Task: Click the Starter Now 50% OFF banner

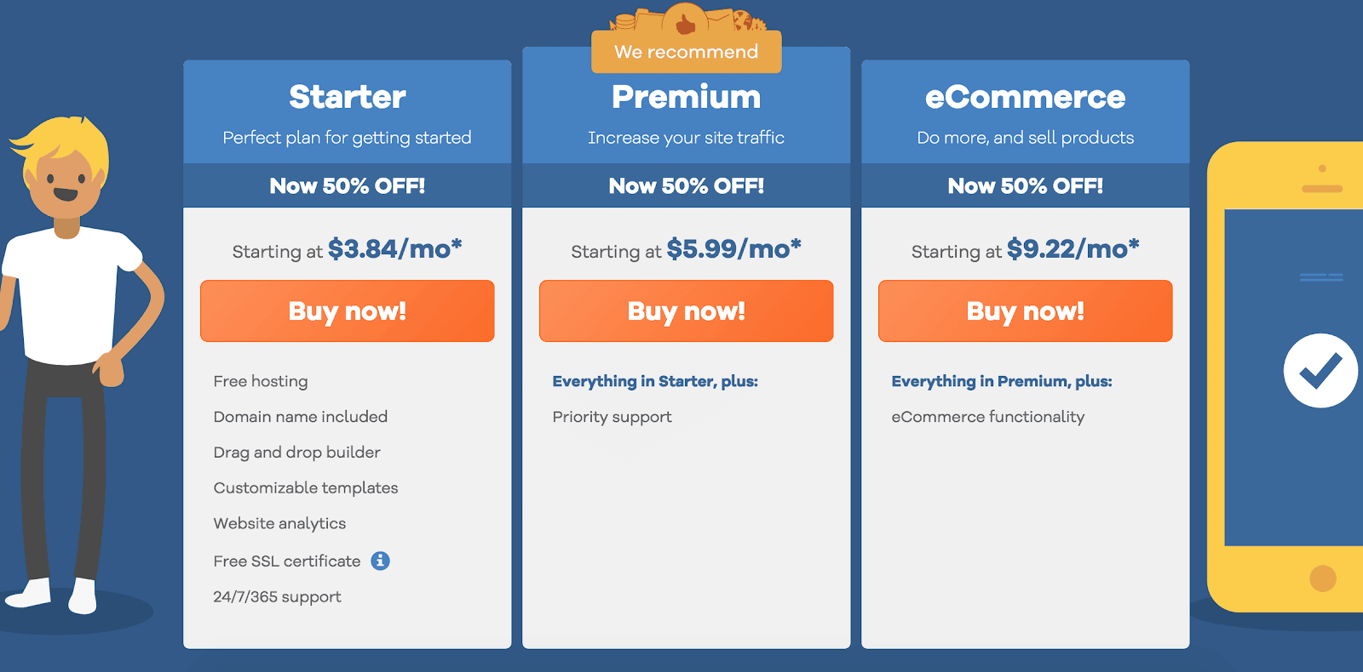Action: pos(348,185)
